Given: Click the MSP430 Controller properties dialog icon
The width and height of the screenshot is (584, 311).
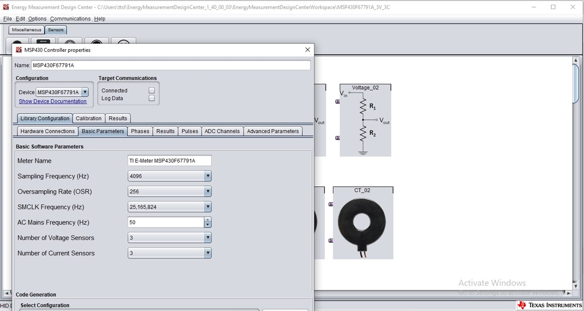Looking at the screenshot, I should click(19, 50).
